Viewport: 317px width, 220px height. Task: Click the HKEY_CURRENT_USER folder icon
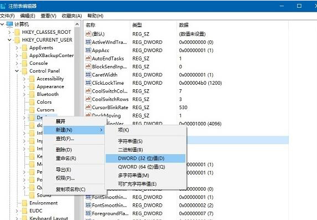17,40
